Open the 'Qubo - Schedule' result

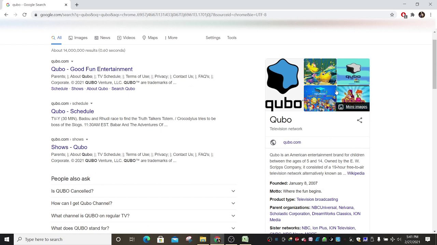(x=72, y=111)
